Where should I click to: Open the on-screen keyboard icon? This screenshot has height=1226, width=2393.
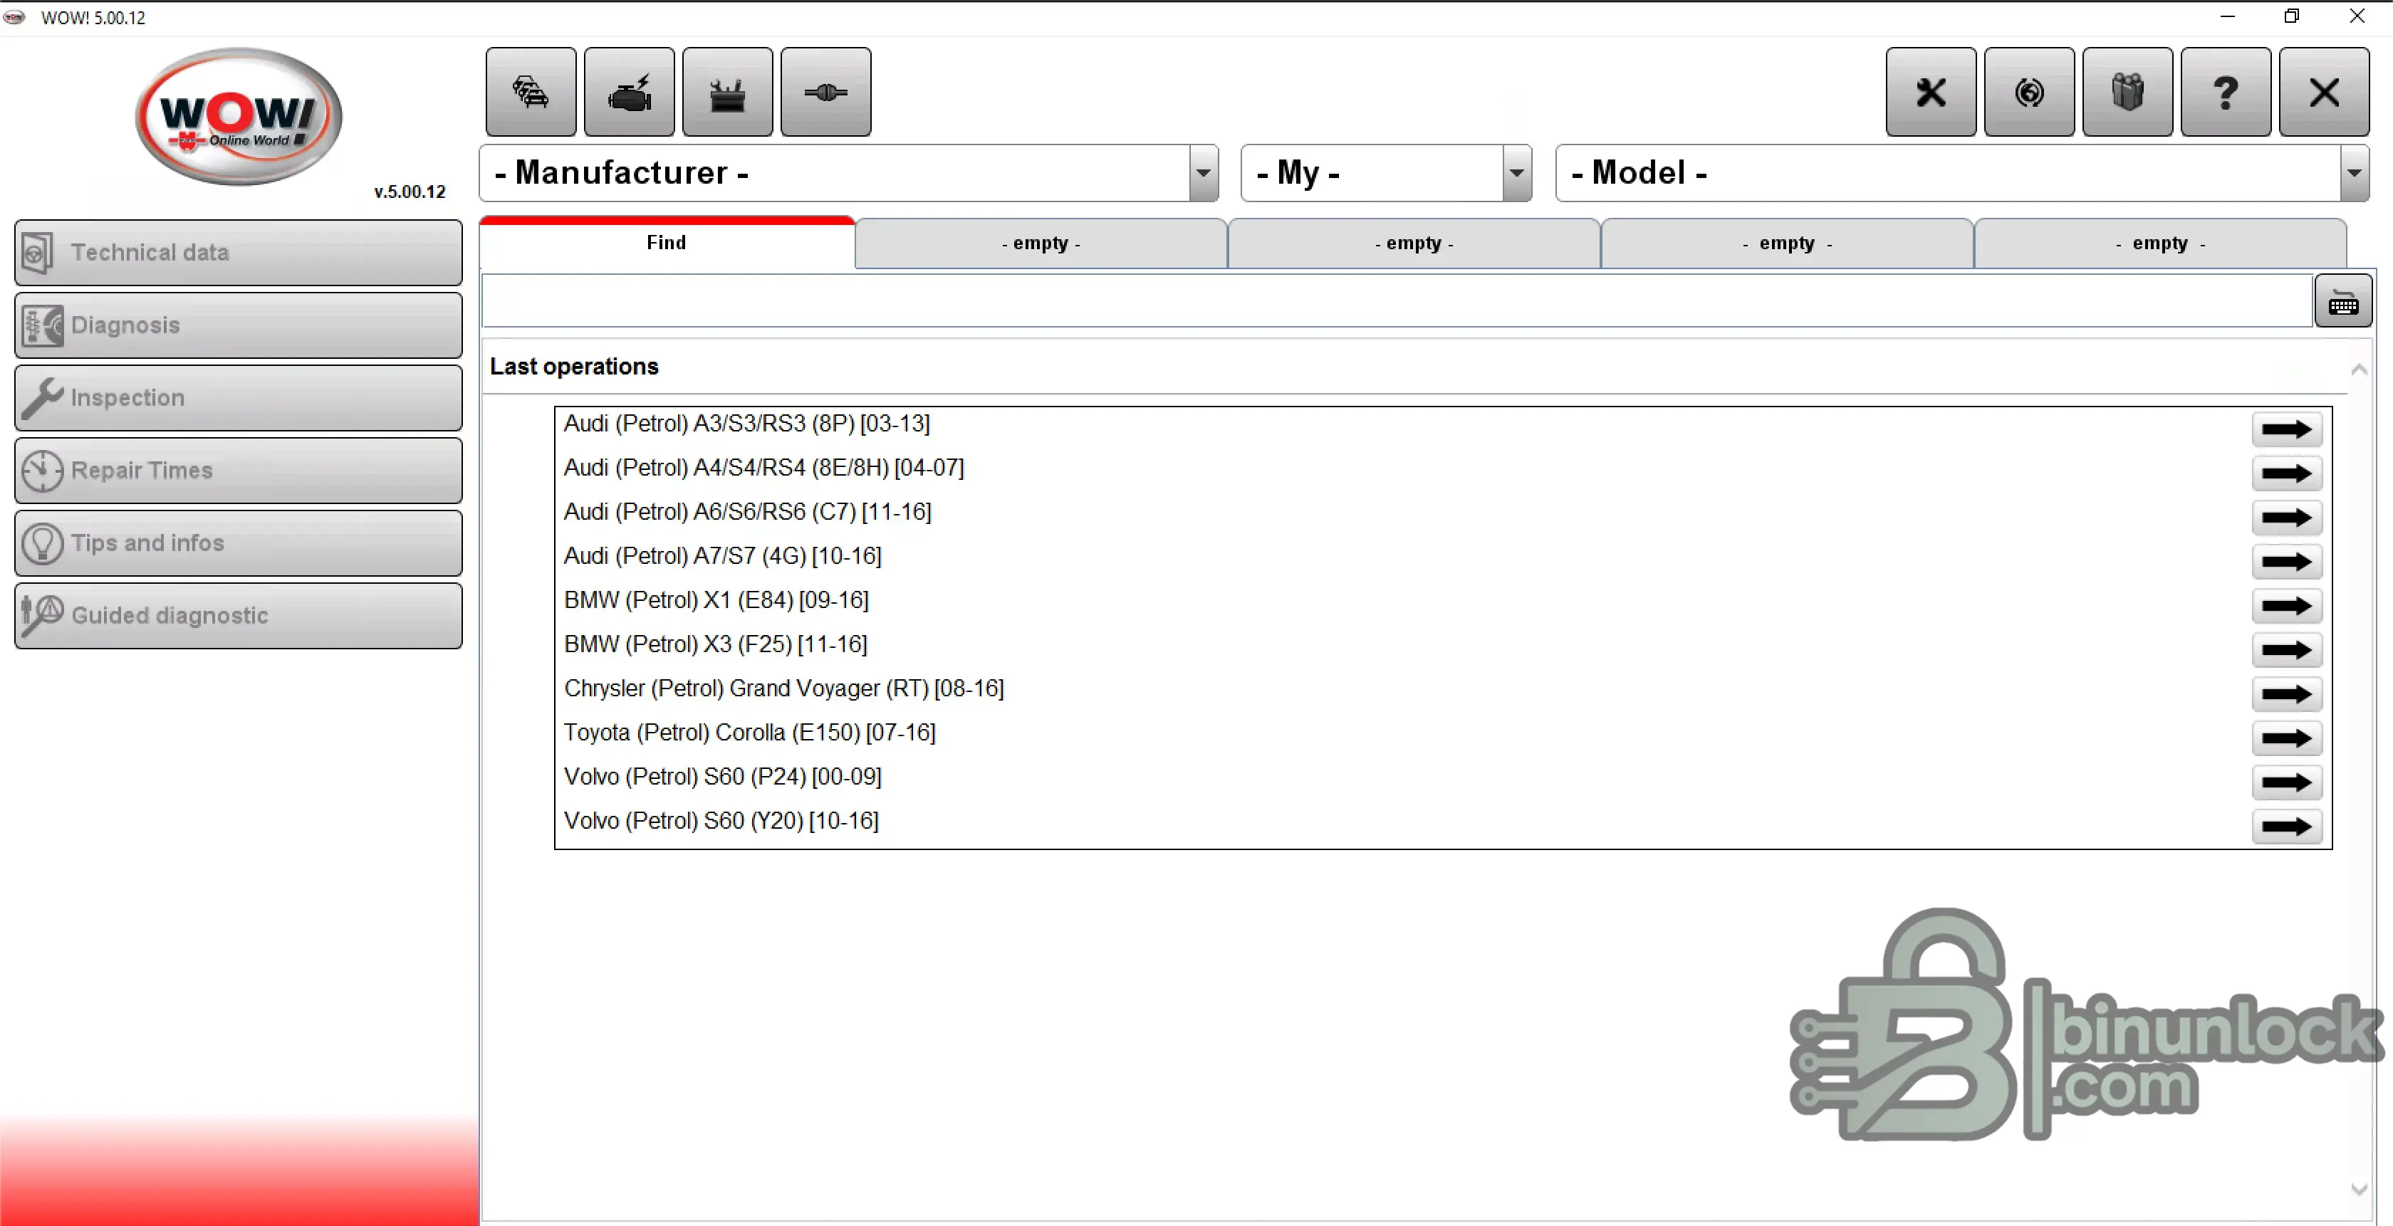(x=2343, y=301)
